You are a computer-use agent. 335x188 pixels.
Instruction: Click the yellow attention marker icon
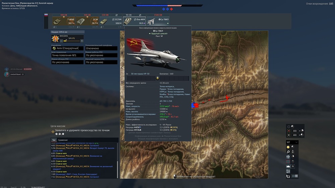click(288, 147)
